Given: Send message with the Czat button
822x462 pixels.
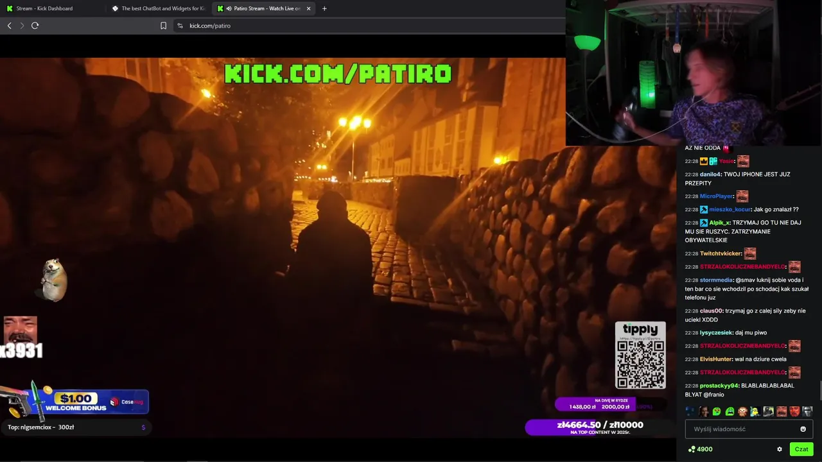Looking at the screenshot, I should [801, 449].
